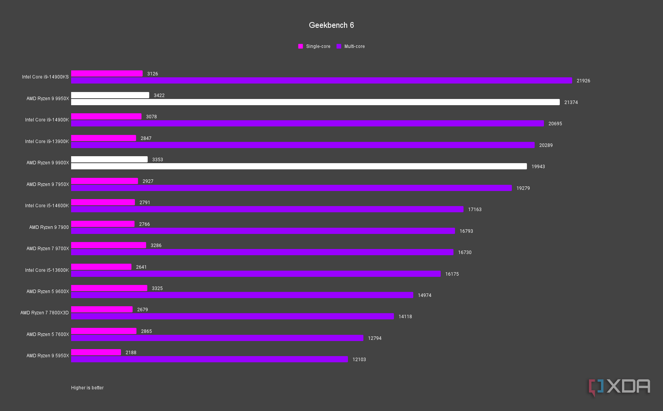
Task: Click the pink Single-core legend swatch
Action: (300, 46)
